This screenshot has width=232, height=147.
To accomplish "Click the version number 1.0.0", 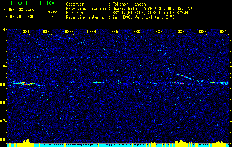I will coord(50,3).
